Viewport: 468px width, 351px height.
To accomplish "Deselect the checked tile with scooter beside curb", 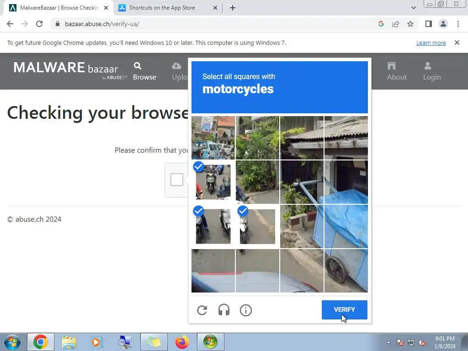I will click(x=257, y=226).
